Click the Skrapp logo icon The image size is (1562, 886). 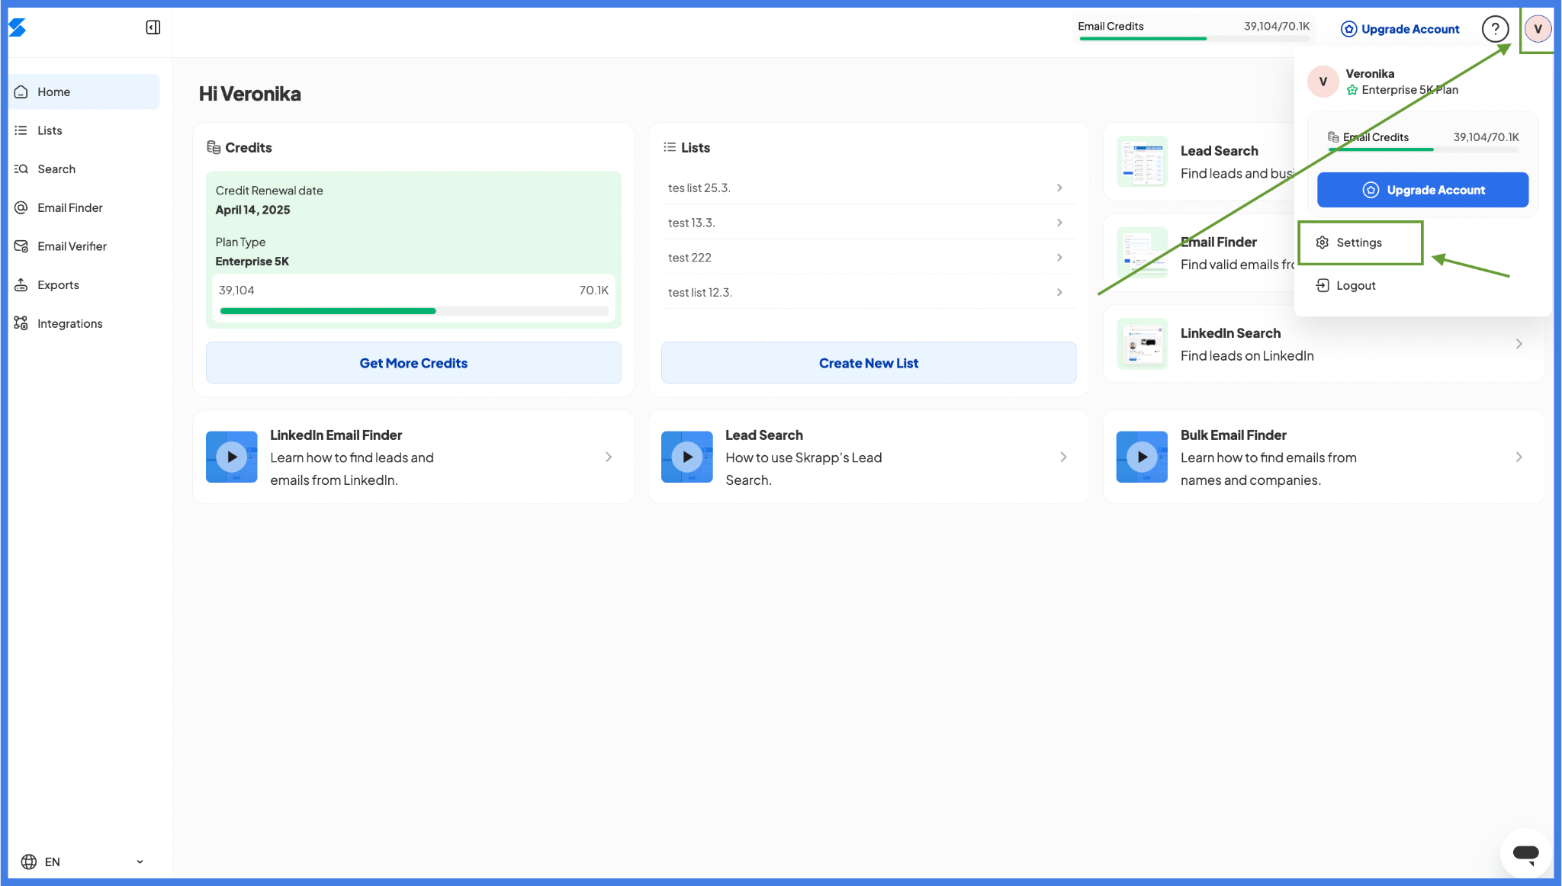(x=18, y=28)
